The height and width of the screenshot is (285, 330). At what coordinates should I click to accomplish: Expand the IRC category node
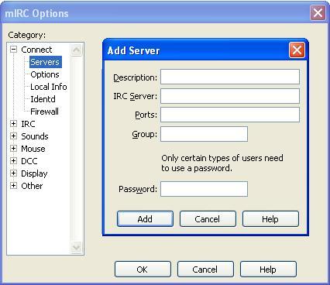[13, 124]
